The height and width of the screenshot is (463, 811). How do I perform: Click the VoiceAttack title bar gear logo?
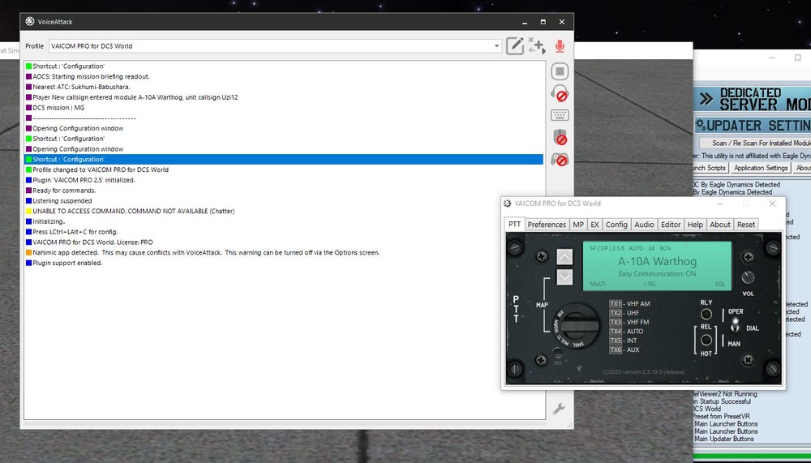(29, 21)
